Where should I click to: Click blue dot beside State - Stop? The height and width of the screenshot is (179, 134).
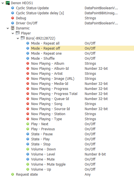28,144
